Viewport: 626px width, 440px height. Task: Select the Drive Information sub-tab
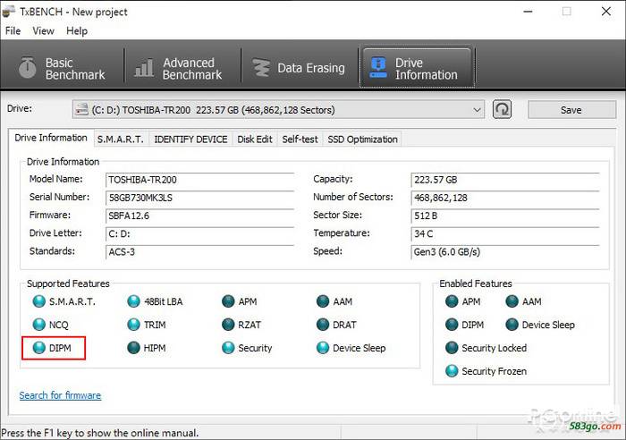tap(51, 138)
